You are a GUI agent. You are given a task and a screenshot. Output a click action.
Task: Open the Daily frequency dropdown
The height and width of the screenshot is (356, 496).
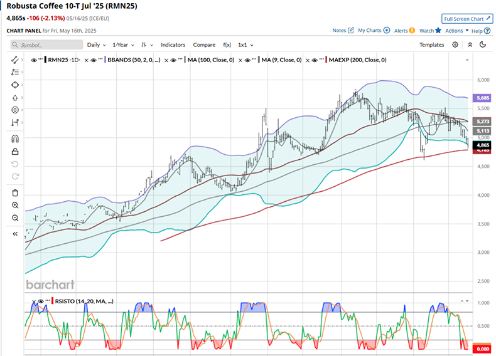pos(96,45)
